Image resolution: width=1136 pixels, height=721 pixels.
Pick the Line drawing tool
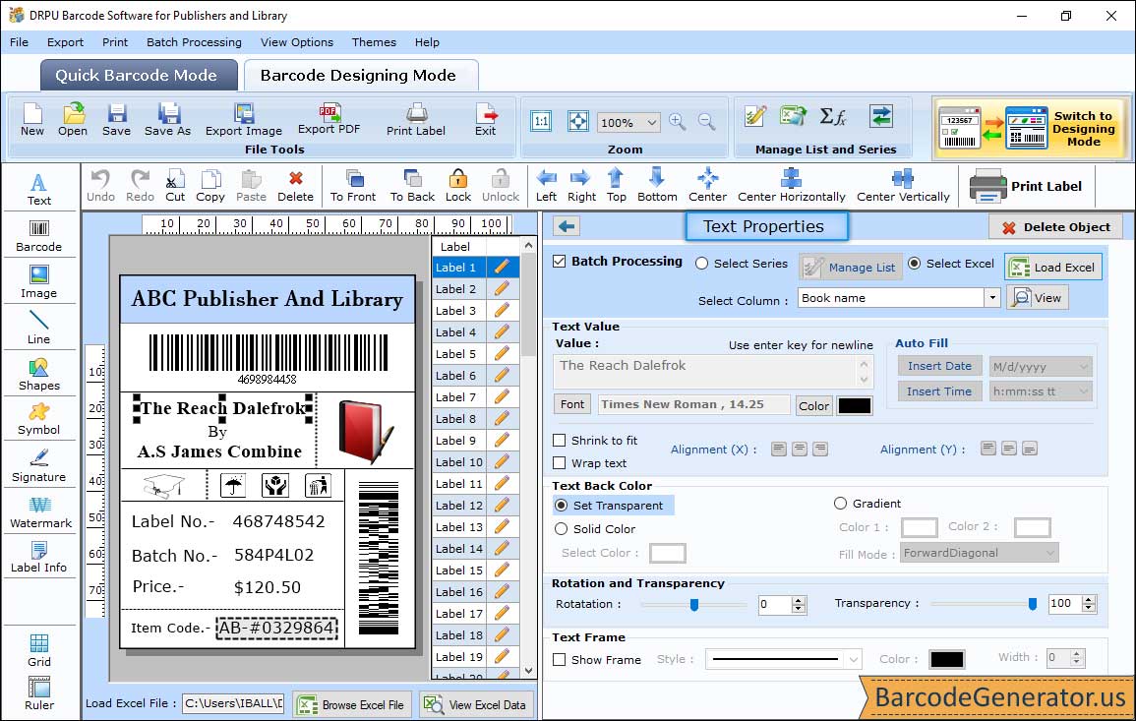(x=39, y=328)
